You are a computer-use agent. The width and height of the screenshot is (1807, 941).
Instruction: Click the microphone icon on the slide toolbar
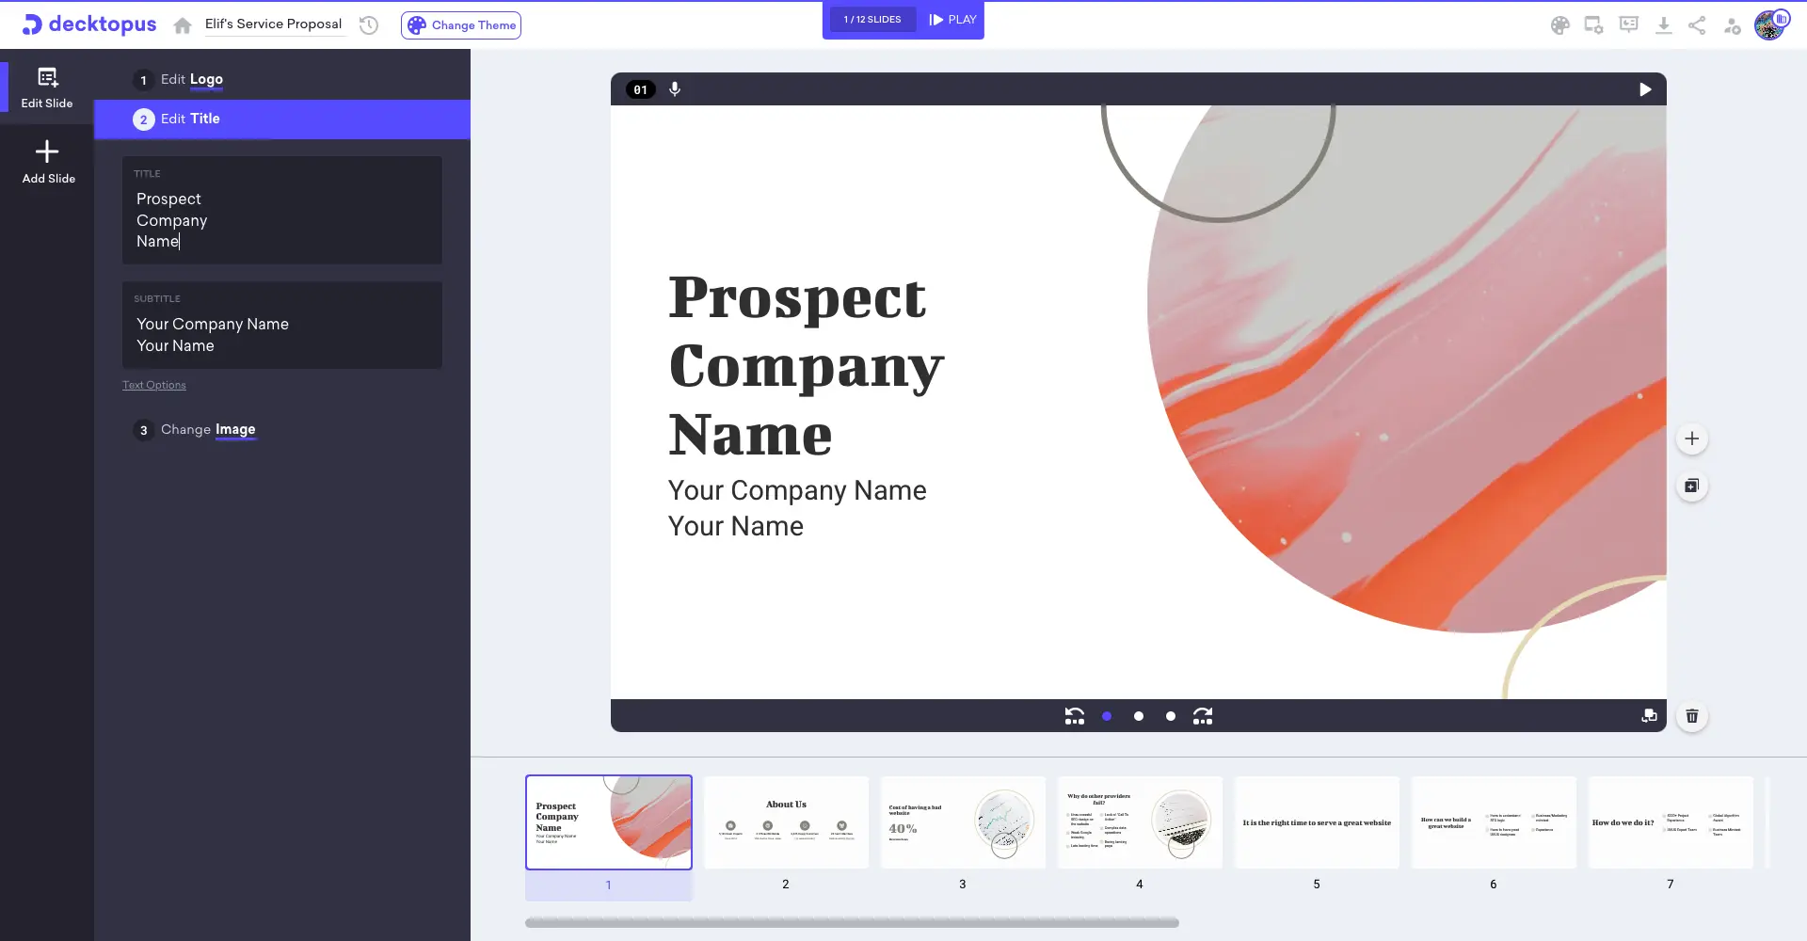(674, 88)
